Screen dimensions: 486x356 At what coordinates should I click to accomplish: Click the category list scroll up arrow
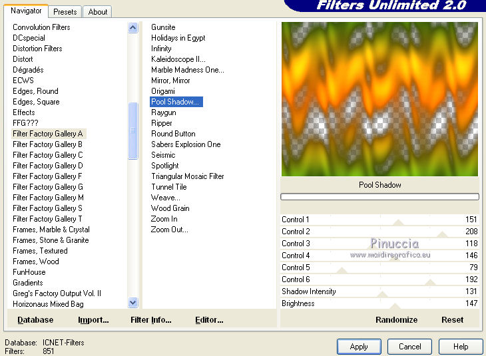133,28
